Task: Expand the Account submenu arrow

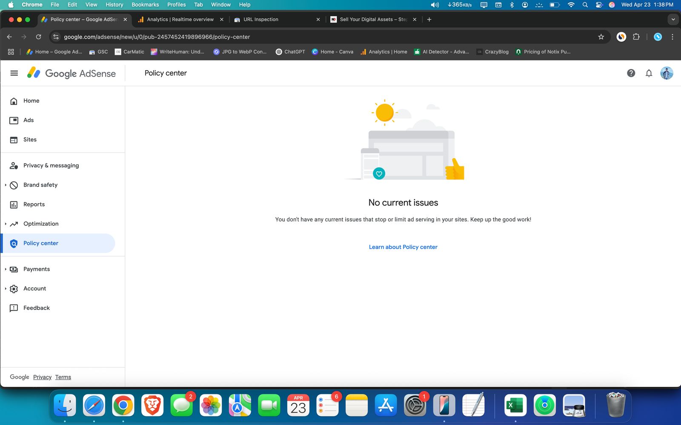Action: [6, 289]
